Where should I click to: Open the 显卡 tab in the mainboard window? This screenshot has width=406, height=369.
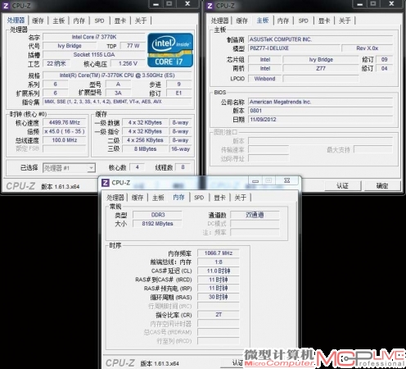click(324, 20)
